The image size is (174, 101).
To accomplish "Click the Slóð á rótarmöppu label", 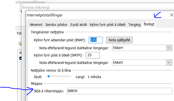I will tap(49, 91).
